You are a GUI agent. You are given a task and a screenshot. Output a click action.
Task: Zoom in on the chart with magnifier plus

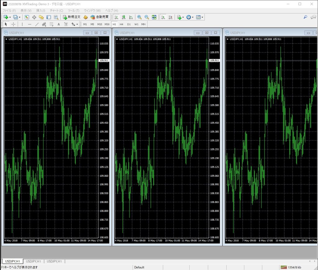139,17
